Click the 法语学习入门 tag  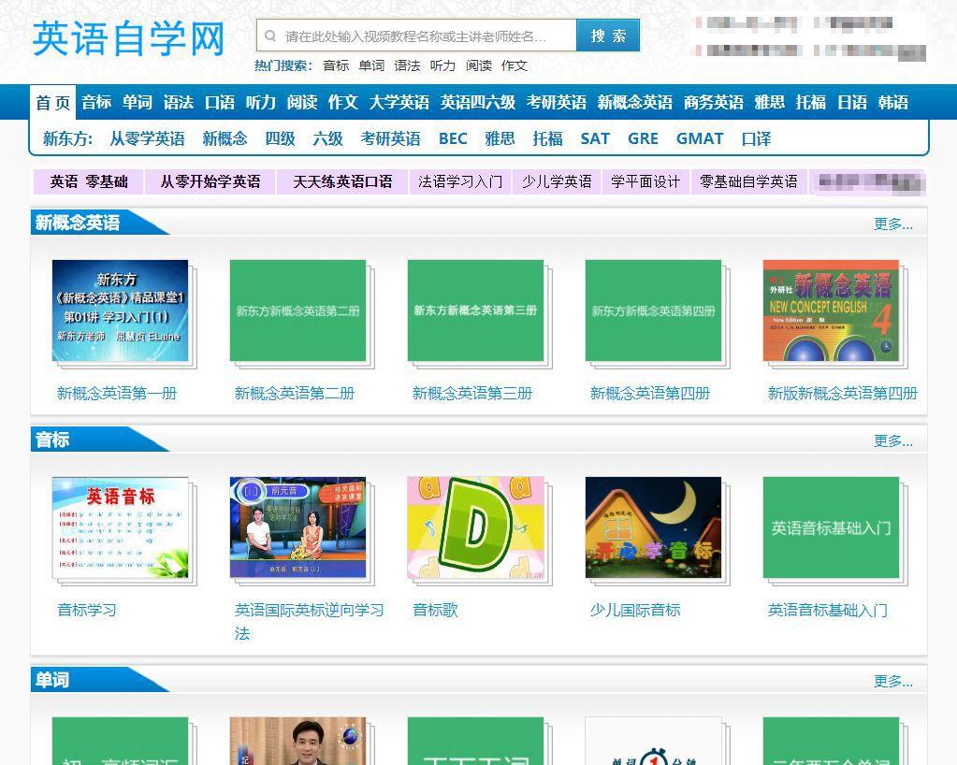coord(460,181)
